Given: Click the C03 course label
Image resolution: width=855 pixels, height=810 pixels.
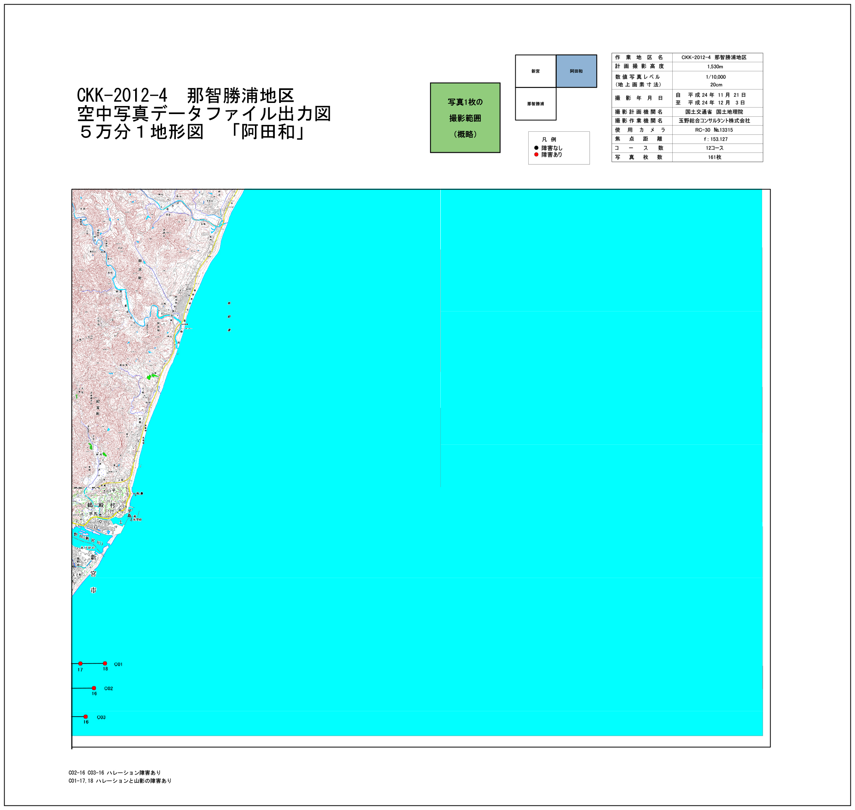Looking at the screenshot, I should tap(101, 717).
